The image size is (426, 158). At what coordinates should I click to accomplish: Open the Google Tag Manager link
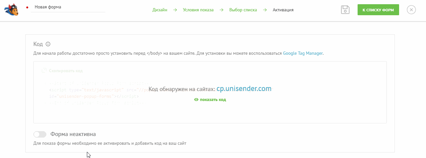point(303,53)
